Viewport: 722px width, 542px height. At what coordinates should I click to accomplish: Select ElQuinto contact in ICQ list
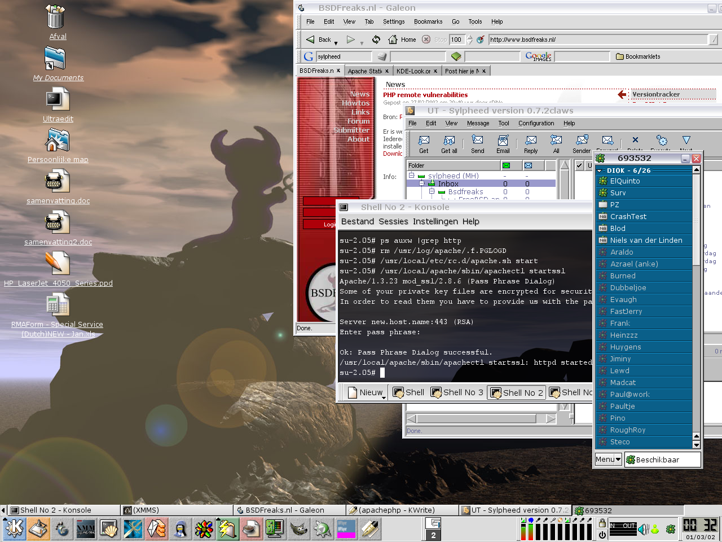[644, 181]
